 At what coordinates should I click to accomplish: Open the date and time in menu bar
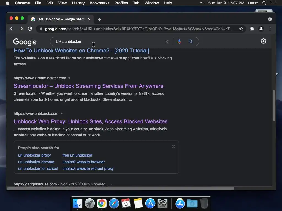(x=226, y=3)
